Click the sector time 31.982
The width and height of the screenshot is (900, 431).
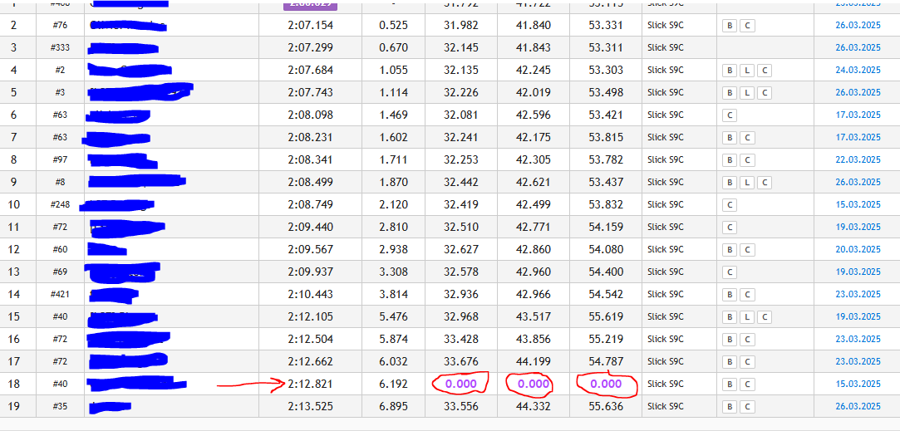click(461, 25)
